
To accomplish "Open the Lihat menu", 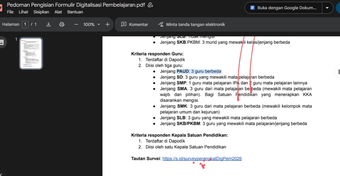I will [23, 12].
